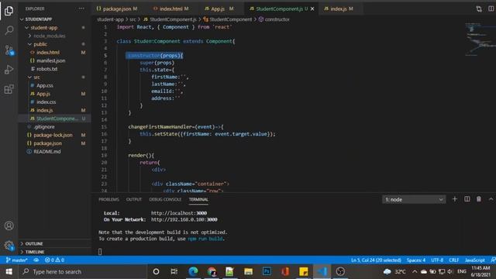Image resolution: width=496 pixels, height=279 pixels.
Task: Split the terminal panel
Action: pos(467,199)
